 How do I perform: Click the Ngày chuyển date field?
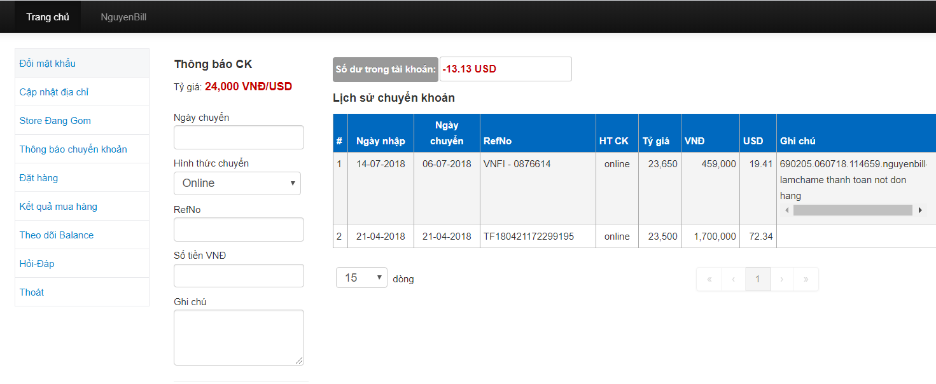pos(239,137)
